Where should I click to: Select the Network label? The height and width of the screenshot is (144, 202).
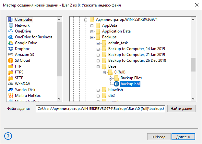coord(22,25)
